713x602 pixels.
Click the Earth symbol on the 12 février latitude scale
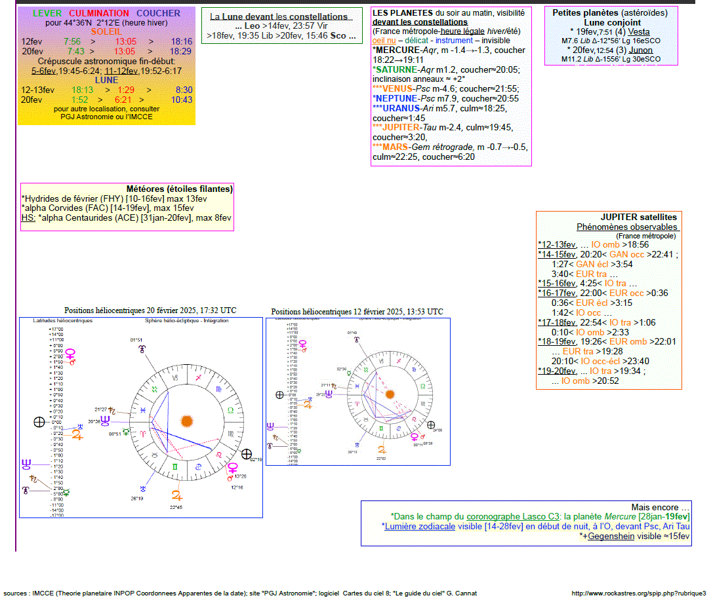[279, 395]
